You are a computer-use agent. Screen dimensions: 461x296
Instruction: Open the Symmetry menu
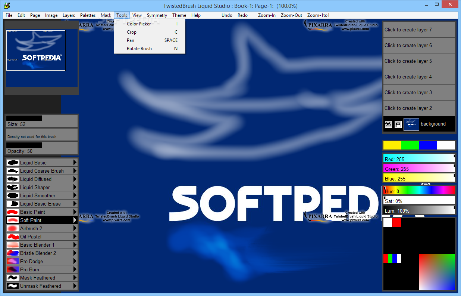click(157, 15)
